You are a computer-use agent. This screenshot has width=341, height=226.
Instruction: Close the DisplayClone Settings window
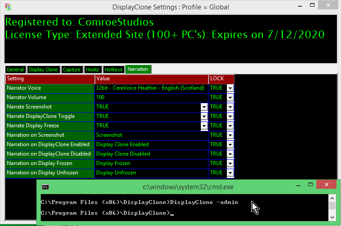[x=328, y=5]
